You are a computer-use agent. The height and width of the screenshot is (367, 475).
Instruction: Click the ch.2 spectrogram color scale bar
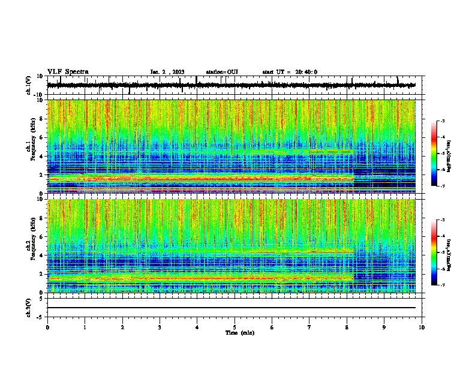(x=434, y=252)
